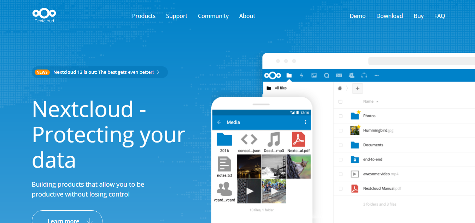Toggle the Name column sort arrow

coord(377,101)
